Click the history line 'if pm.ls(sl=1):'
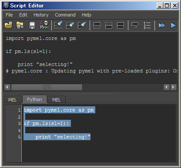The width and height of the screenshot is (181, 168). [x=28, y=51]
